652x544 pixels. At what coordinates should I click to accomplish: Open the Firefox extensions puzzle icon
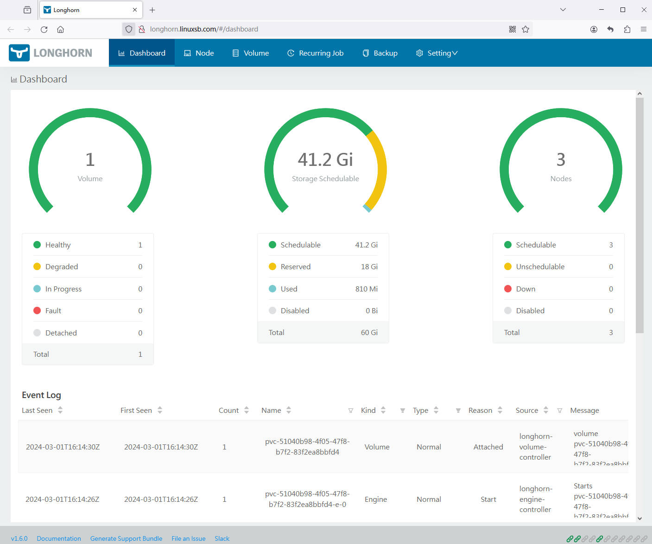click(x=627, y=29)
